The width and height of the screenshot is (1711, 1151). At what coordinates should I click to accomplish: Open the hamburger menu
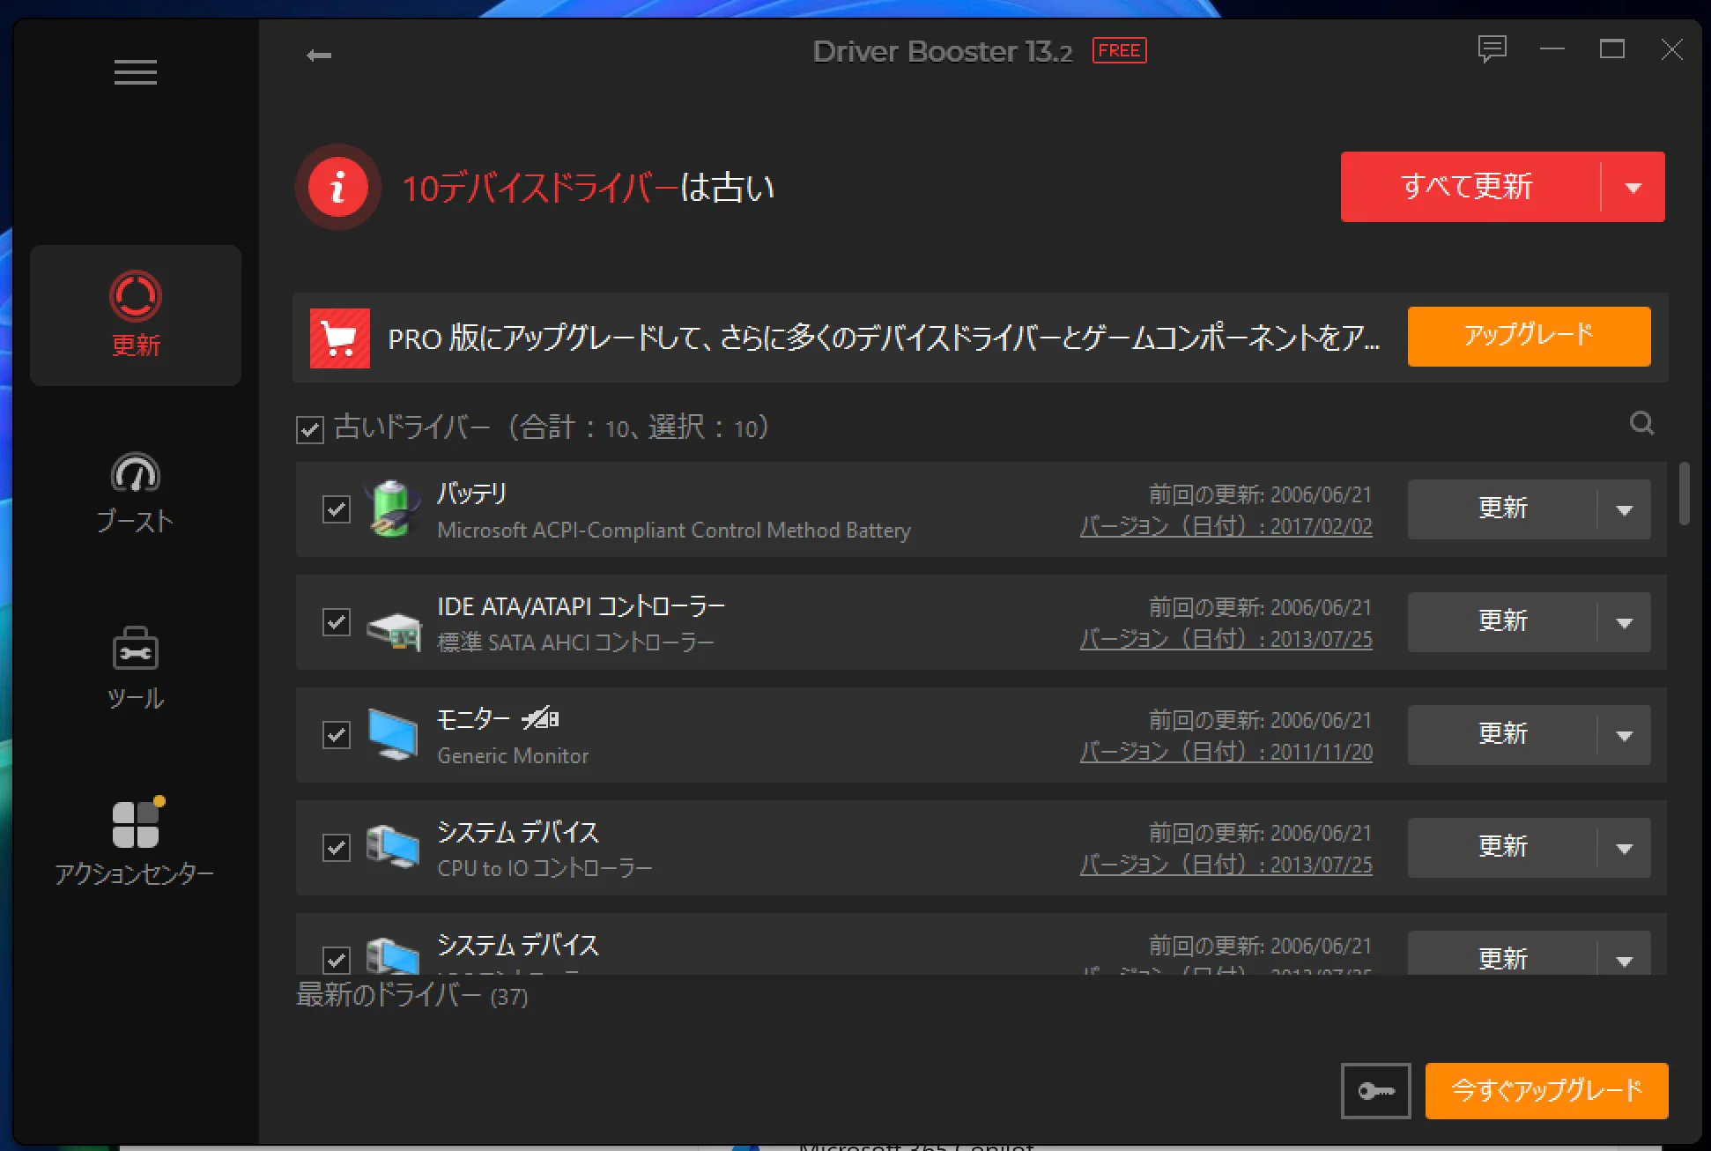135,71
